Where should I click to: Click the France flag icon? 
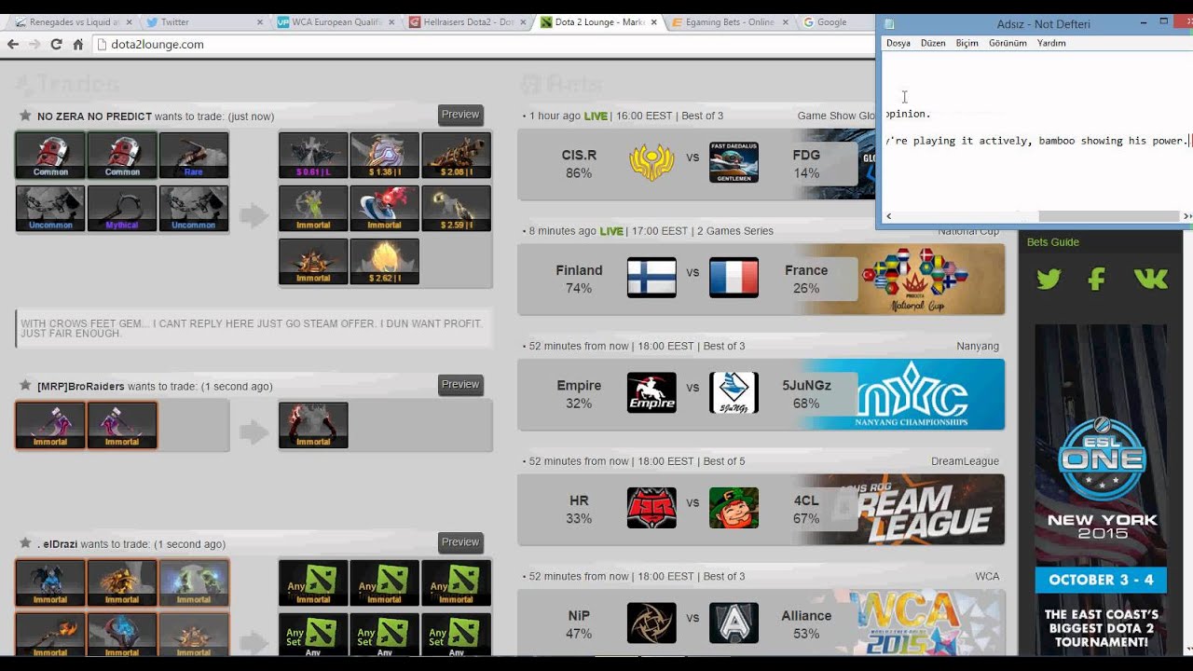click(x=734, y=278)
